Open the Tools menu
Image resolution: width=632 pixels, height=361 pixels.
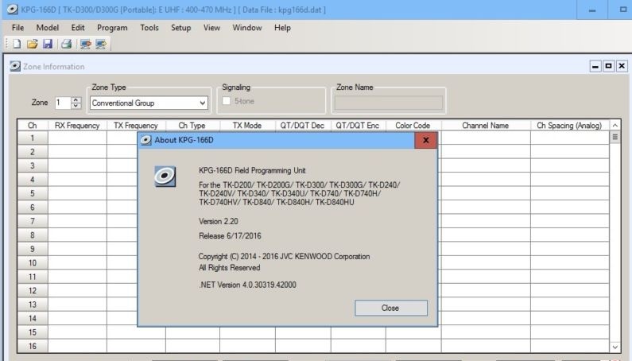tap(149, 27)
